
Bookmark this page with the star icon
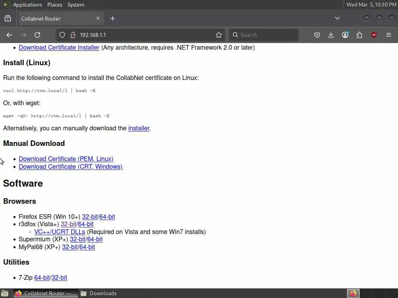219,35
